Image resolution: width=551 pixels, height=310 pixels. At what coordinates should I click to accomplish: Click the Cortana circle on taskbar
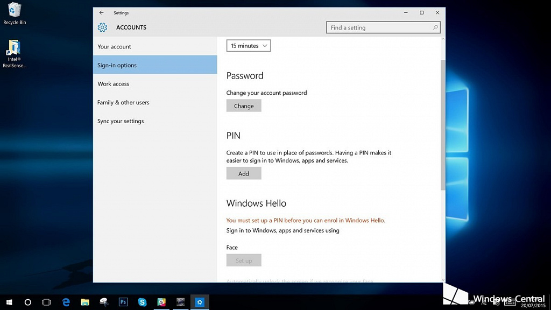pyautogui.click(x=28, y=302)
